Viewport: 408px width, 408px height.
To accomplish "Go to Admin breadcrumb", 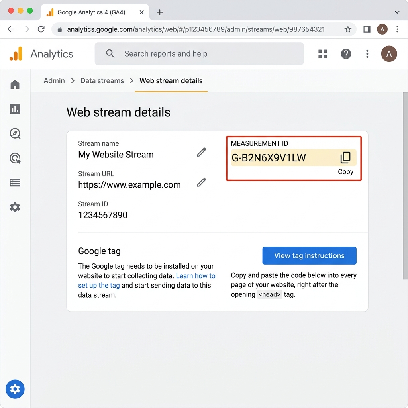I will [x=54, y=80].
